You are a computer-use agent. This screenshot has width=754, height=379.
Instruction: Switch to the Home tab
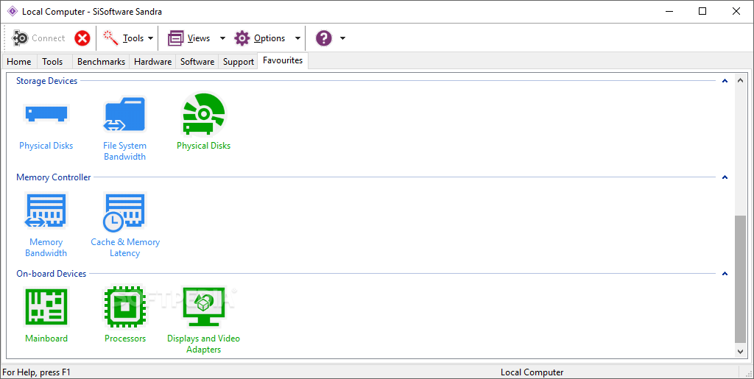coord(19,62)
